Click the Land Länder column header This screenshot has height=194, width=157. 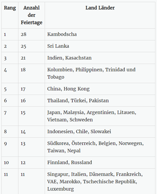point(100,15)
